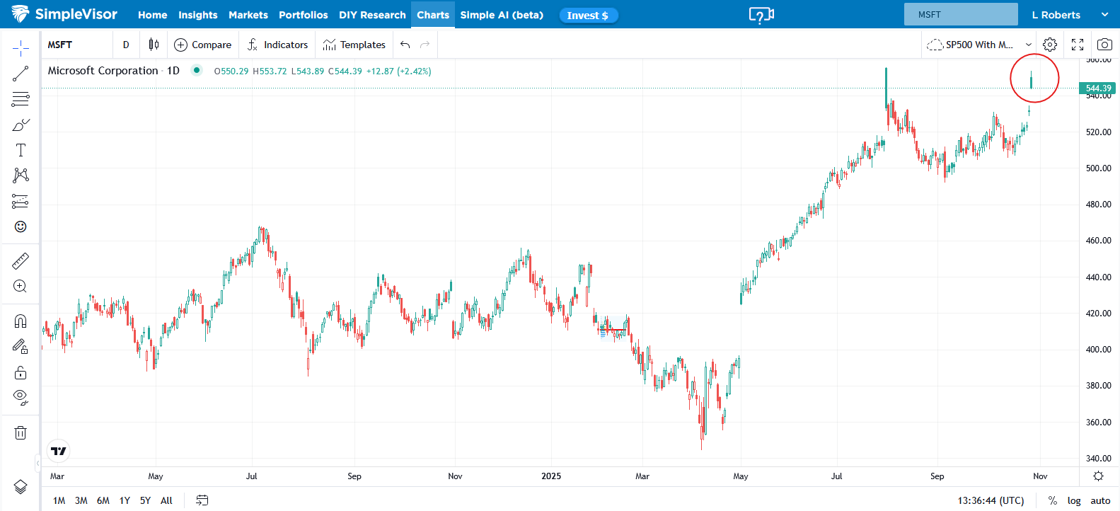Take a chart snapshot with camera icon
The image size is (1120, 511).
point(1104,45)
